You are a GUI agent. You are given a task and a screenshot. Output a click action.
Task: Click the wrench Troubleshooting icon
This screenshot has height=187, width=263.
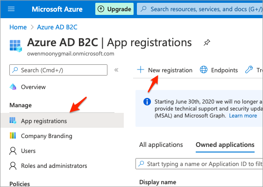tap(249, 69)
